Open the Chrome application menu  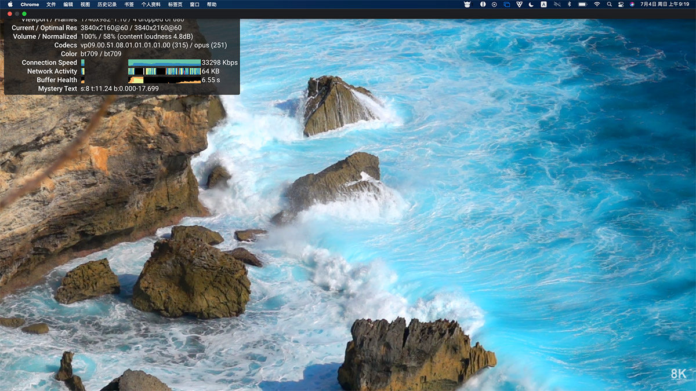(x=30, y=4)
